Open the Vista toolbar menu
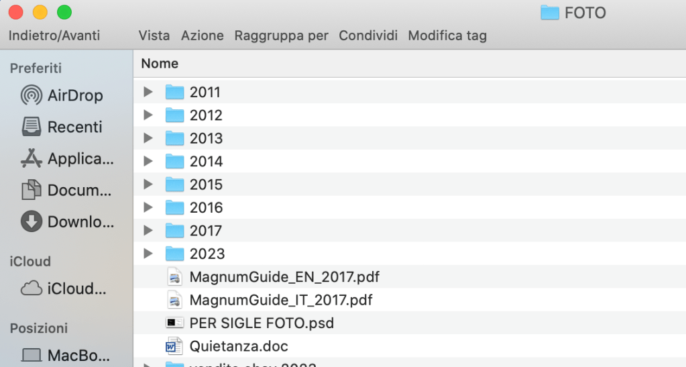 [x=154, y=36]
